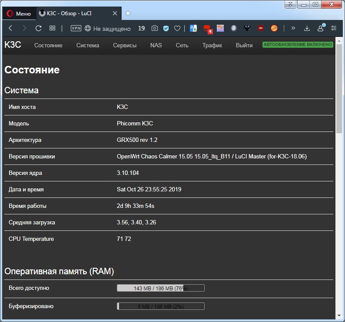Click uptime value 2d 9h 33m 54s

point(136,206)
